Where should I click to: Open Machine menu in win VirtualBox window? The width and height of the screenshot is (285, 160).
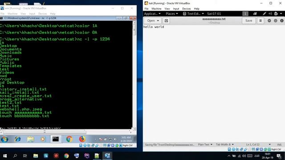pyautogui.click(x=12, y=14)
